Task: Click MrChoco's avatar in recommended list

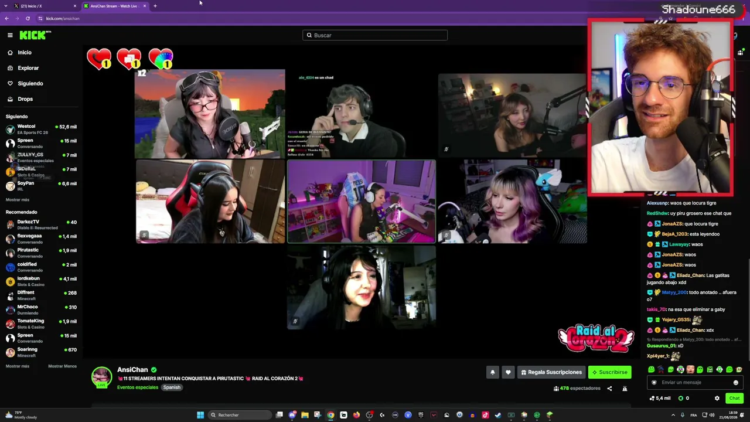Action: pos(10,309)
